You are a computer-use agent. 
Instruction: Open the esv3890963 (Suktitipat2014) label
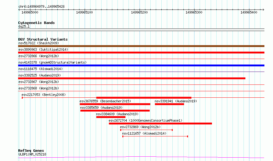(x=43, y=49)
